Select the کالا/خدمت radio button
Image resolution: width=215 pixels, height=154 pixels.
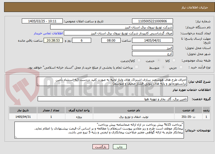[x=139, y=60]
